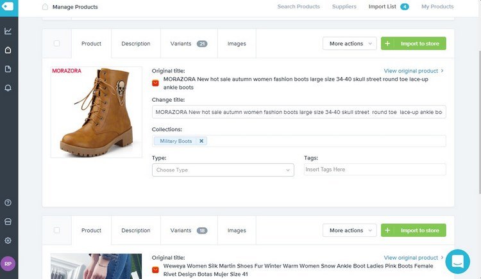This screenshot has width=481, height=279.
Task: Click the AliExpress icon beside MORAZORA original title
Action: pos(156,83)
